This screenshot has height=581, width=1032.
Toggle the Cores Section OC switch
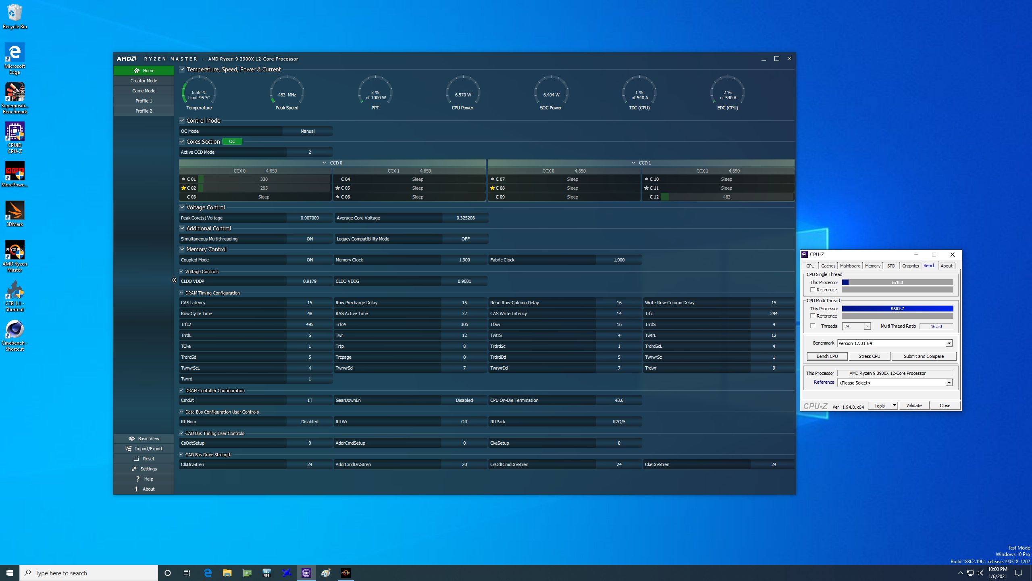click(x=232, y=142)
